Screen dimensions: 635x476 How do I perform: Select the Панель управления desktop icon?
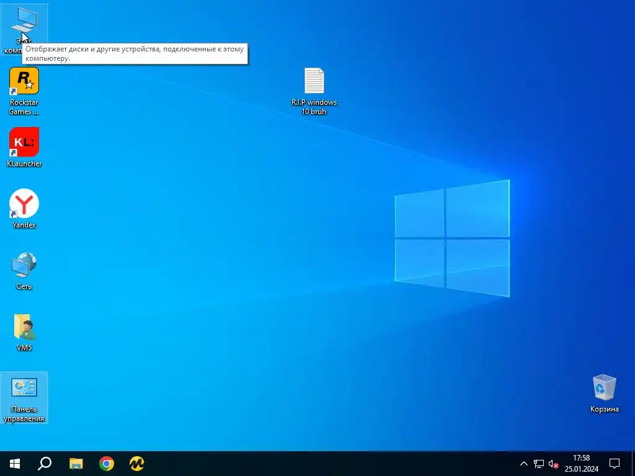tap(24, 398)
